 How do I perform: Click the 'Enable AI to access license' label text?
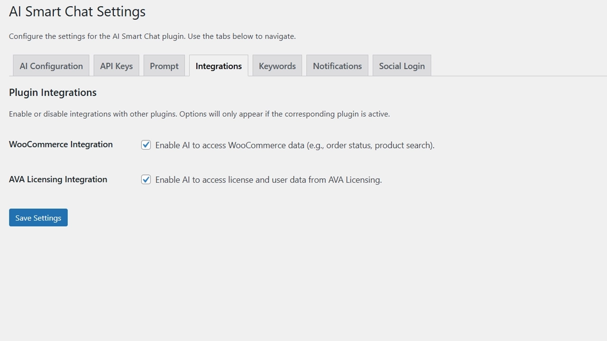pyautogui.click(x=268, y=180)
